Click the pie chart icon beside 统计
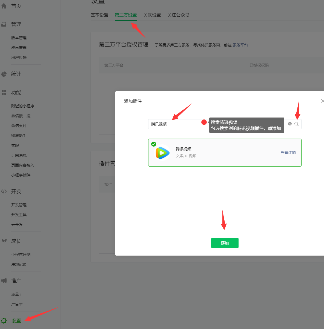Image resolution: width=324 pixels, height=329 pixels. (4, 74)
